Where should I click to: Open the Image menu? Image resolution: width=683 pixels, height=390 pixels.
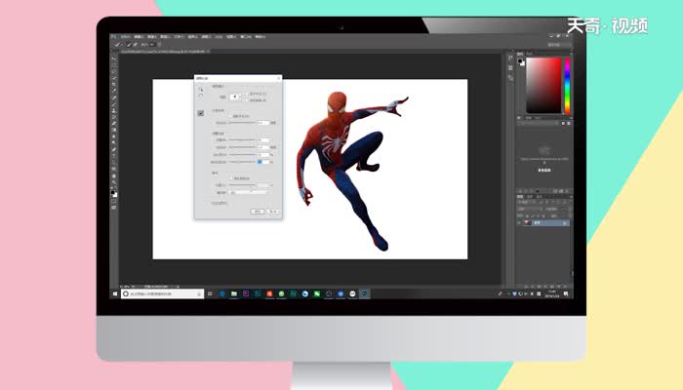pyautogui.click(x=151, y=37)
